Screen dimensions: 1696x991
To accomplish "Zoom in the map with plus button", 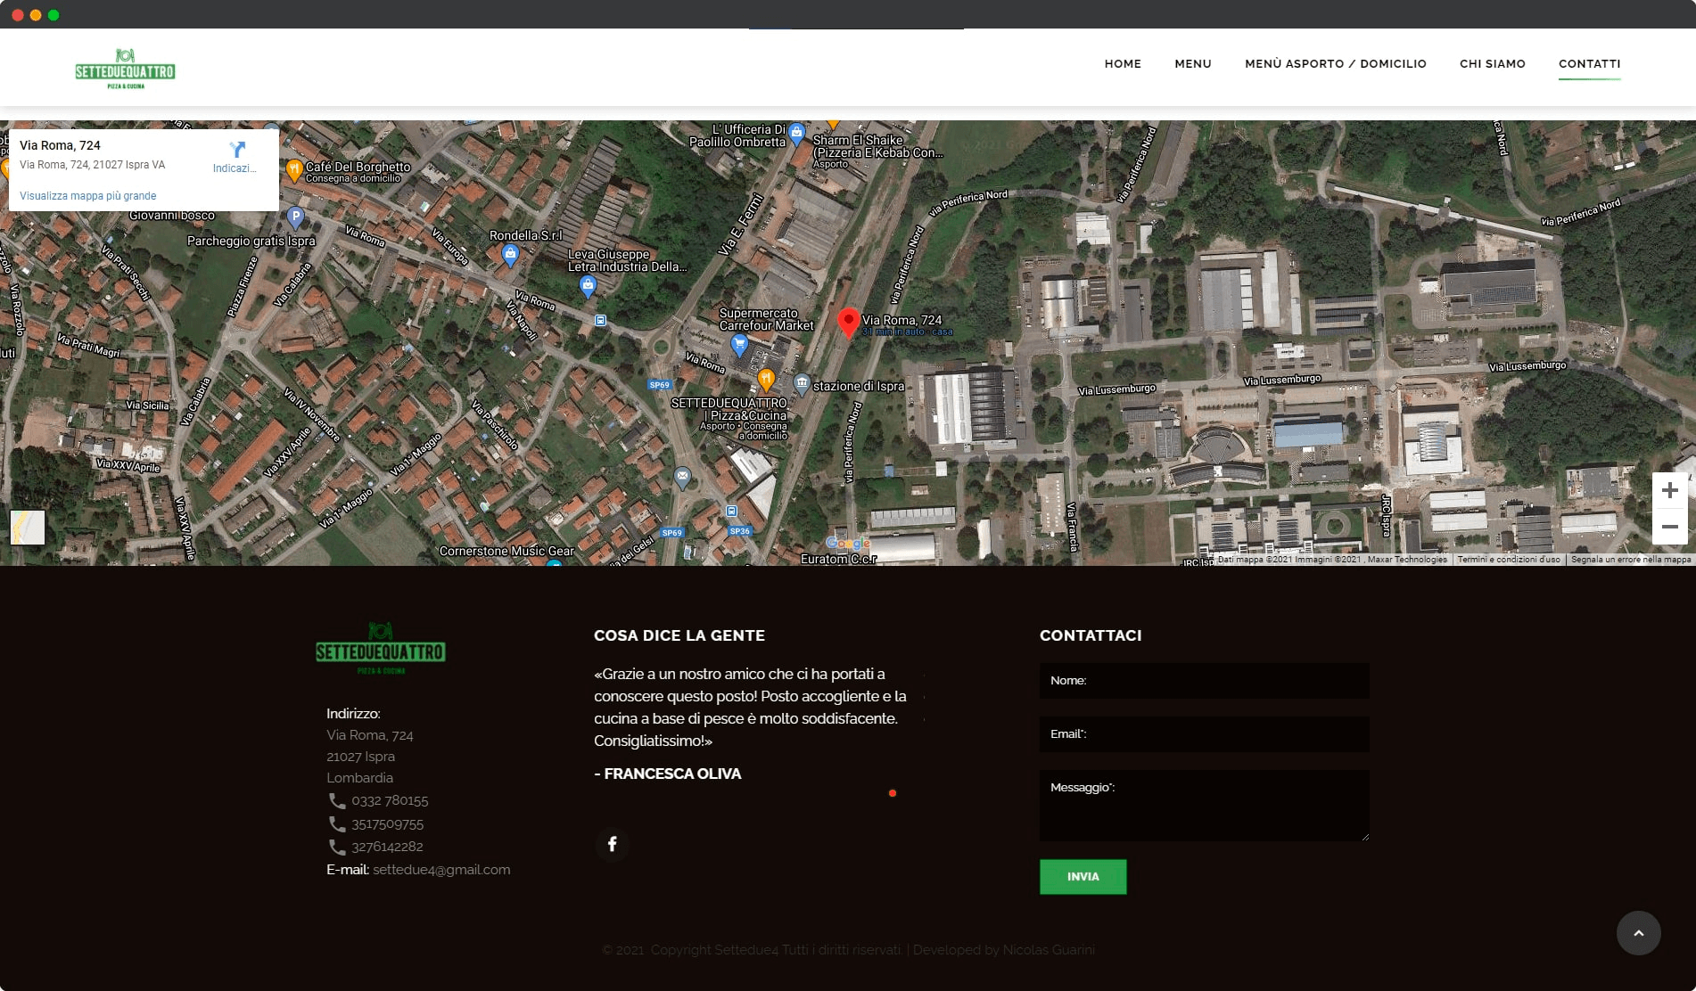I will click(1669, 490).
